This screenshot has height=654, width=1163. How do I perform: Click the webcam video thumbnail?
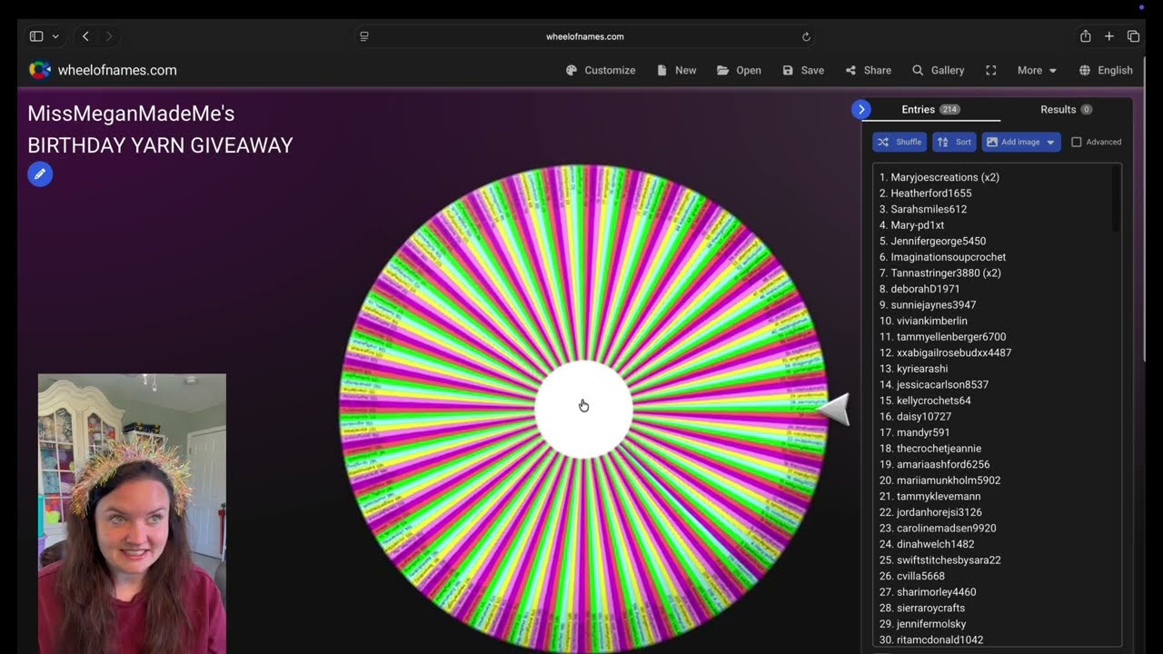point(132,513)
